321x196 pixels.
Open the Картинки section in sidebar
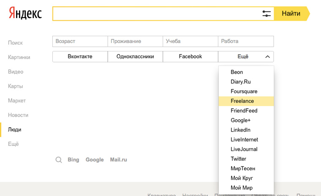[19, 57]
